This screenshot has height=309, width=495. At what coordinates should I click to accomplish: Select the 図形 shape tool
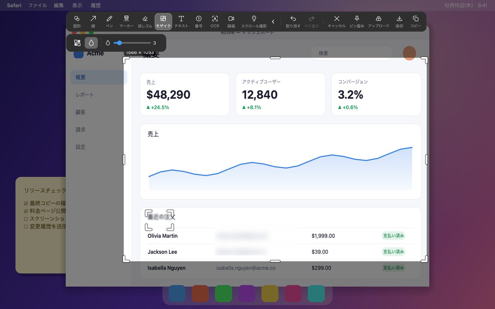77,22
